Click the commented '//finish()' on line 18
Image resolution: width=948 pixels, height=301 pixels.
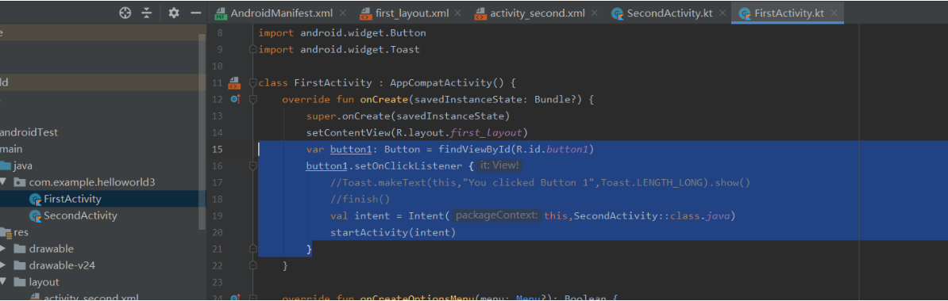click(x=360, y=199)
